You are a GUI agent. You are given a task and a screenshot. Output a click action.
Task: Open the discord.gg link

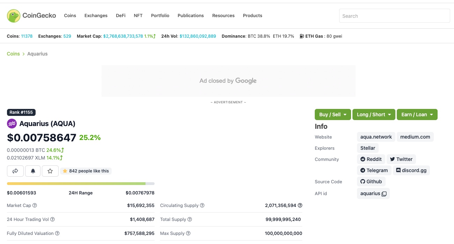coord(411,170)
